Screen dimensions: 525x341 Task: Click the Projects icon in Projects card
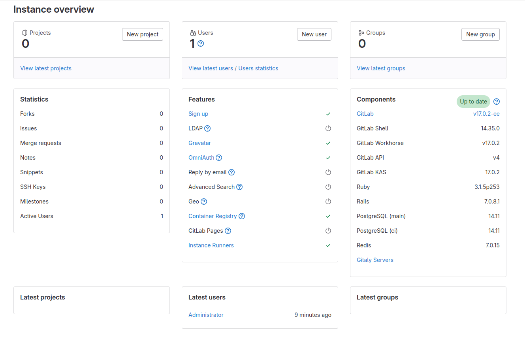pos(25,33)
